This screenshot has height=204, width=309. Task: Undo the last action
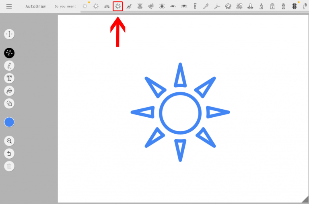[x=9, y=153]
